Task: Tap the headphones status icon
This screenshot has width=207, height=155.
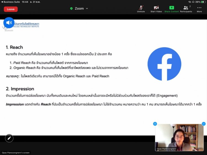Action: click(x=193, y=2)
